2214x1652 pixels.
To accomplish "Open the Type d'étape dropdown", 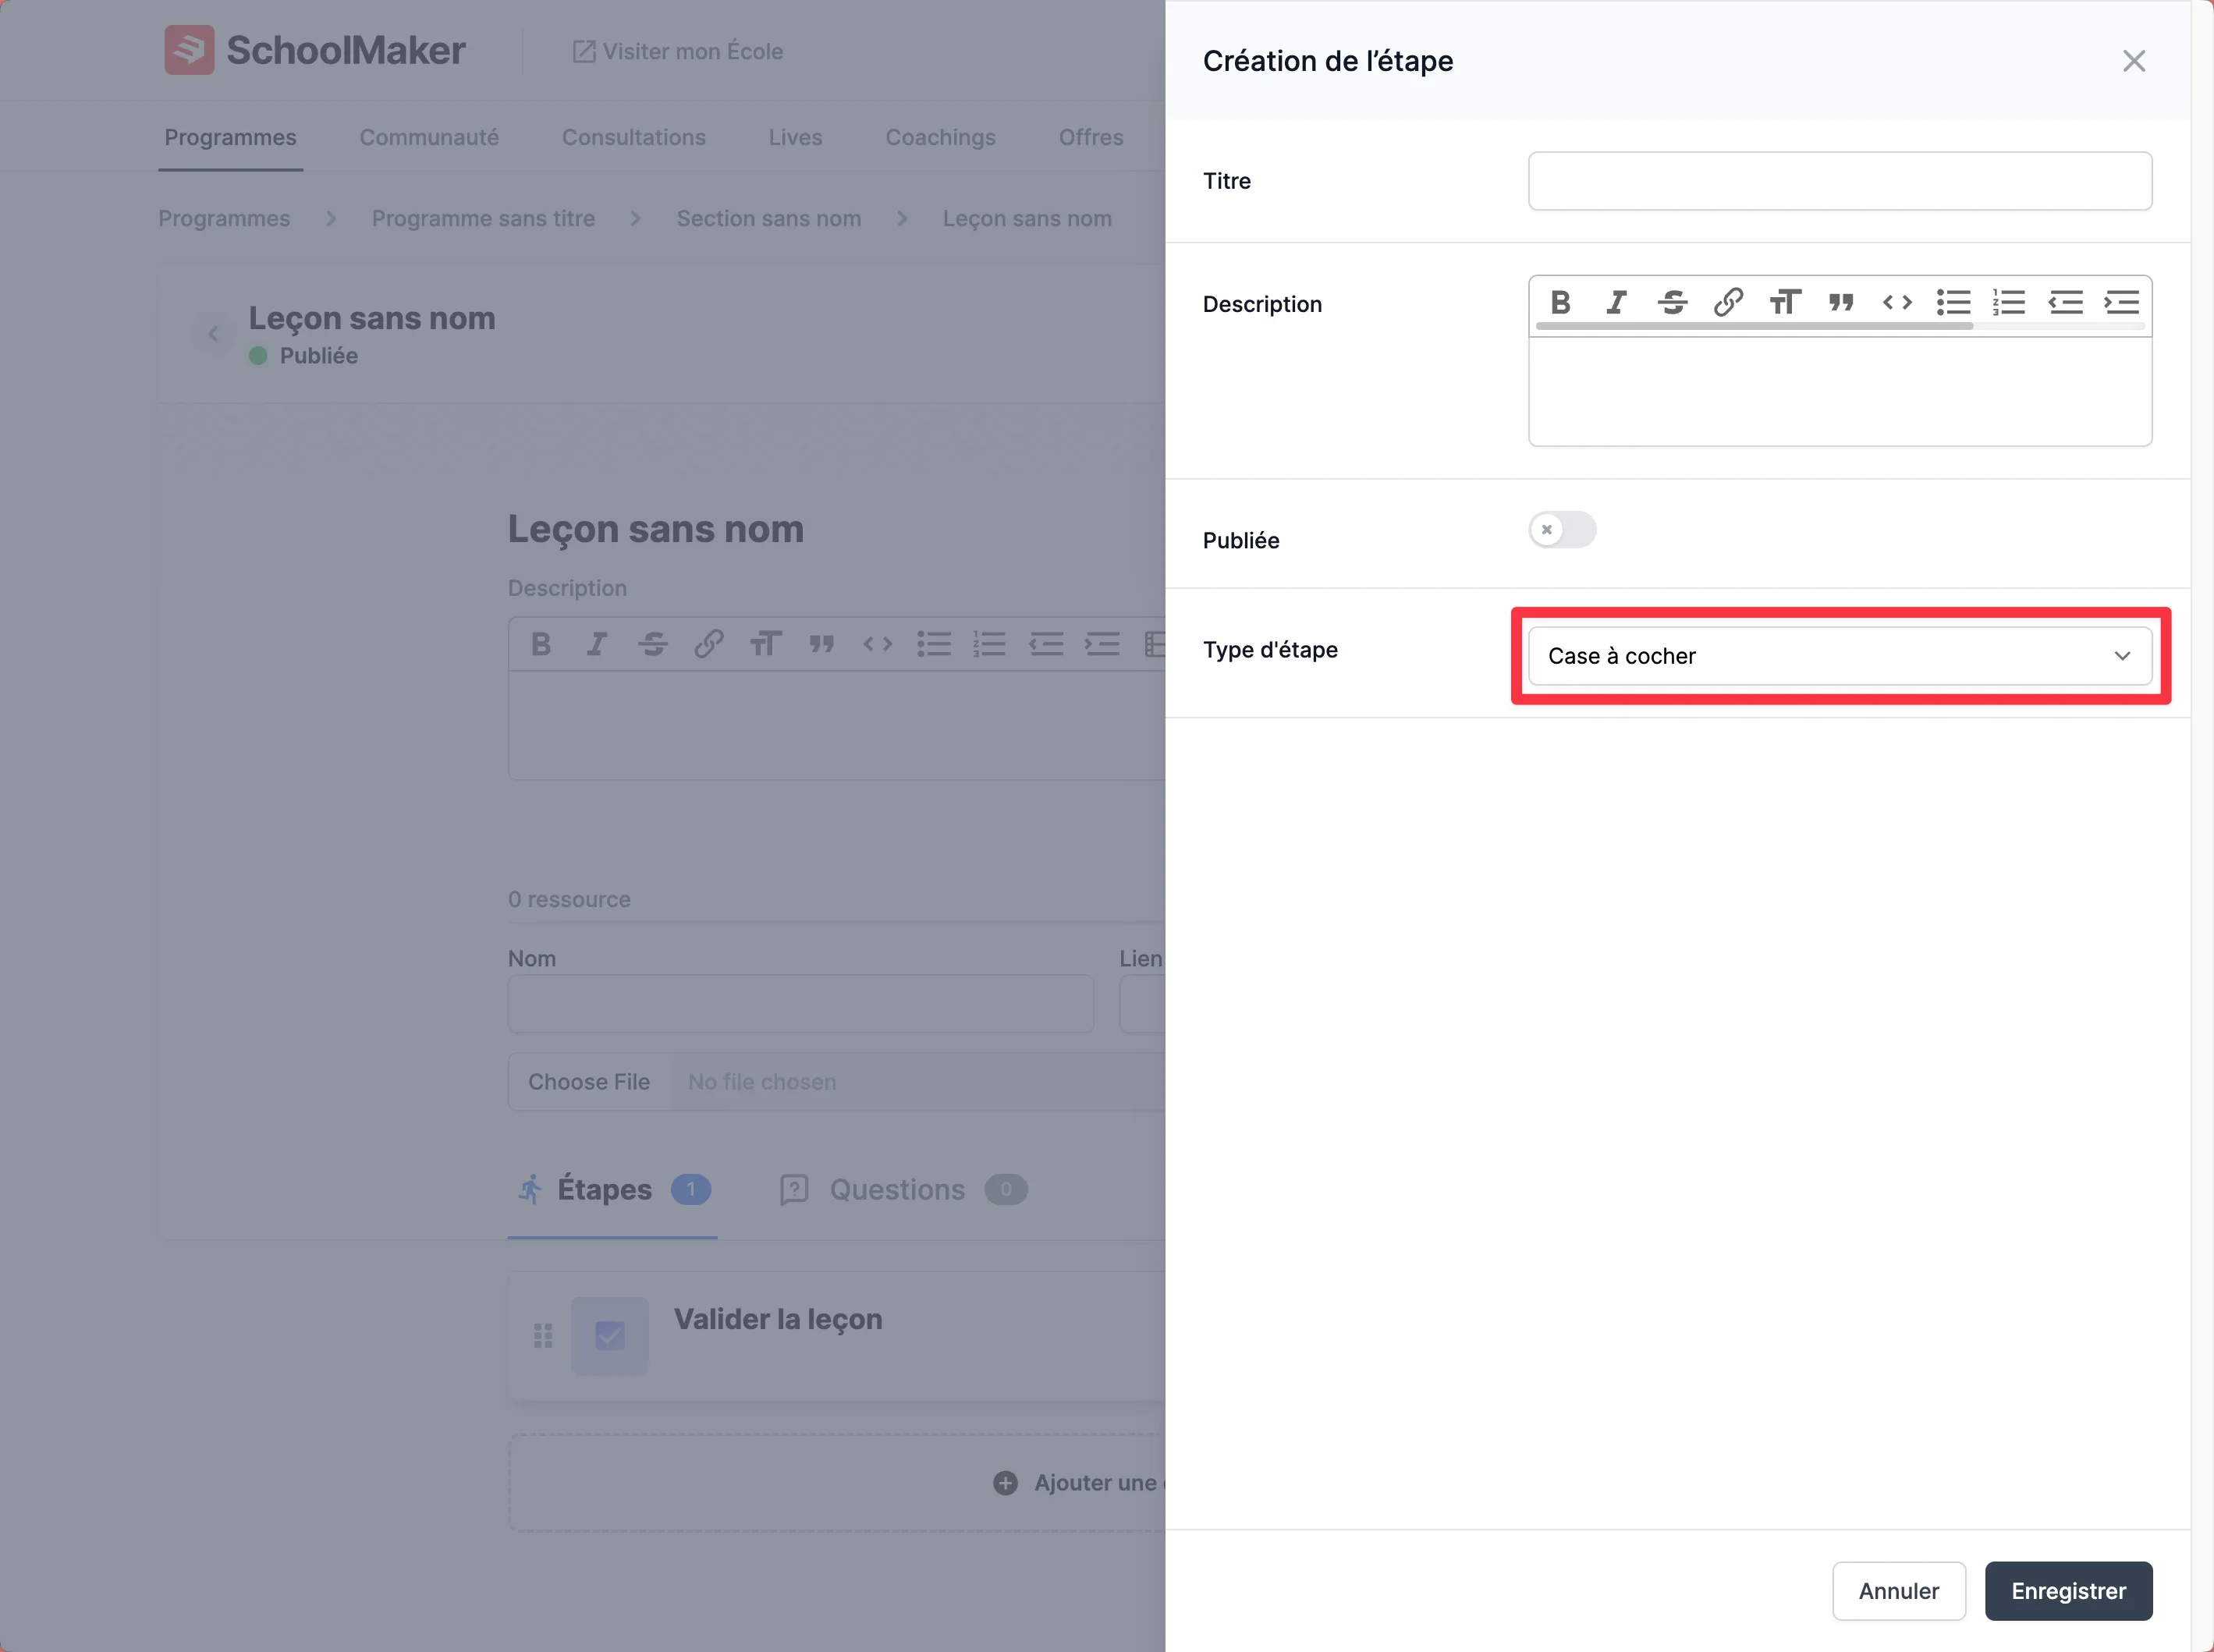I will (1840, 656).
